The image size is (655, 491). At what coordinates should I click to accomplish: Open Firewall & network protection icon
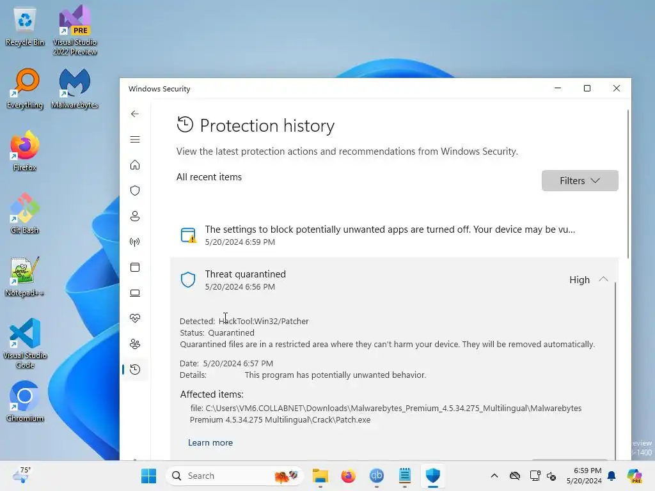tap(134, 242)
